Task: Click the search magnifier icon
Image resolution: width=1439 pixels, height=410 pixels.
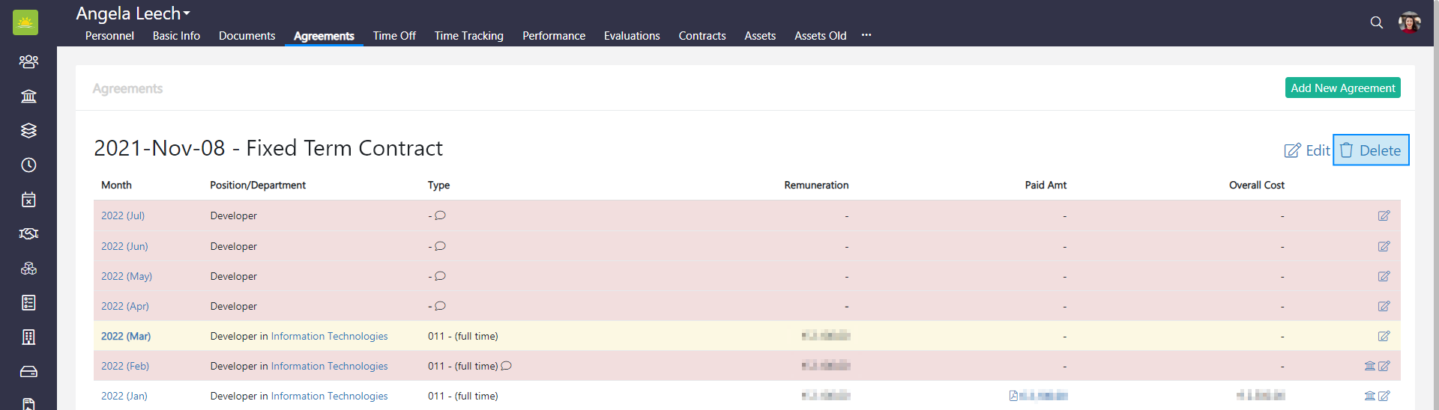Action: [x=1376, y=22]
